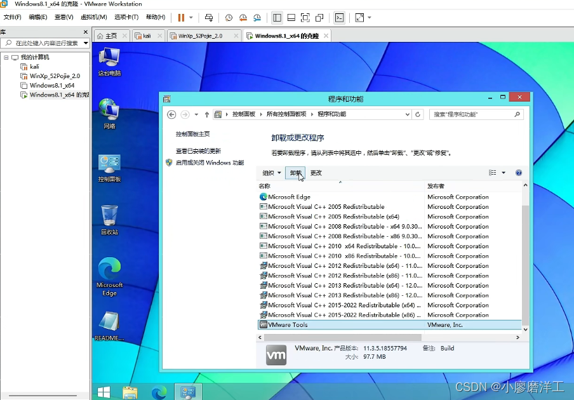Open the power options dropdown beside pause
The height and width of the screenshot is (400, 574).
click(190, 18)
